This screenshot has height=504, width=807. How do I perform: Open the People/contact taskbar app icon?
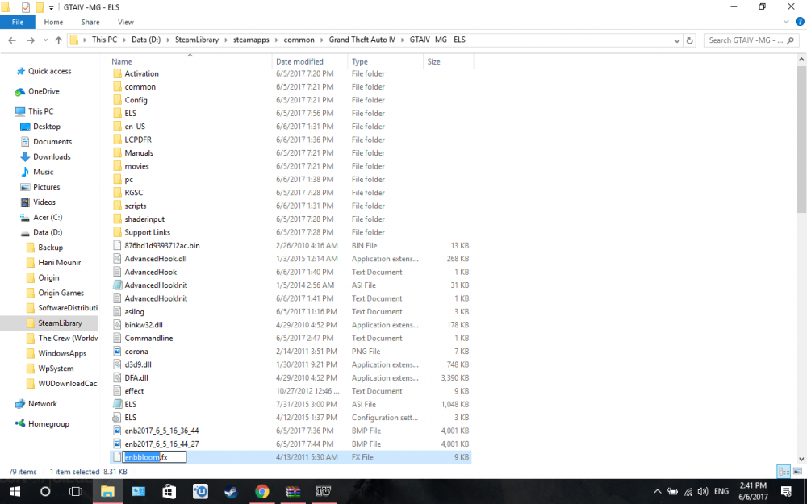139,492
